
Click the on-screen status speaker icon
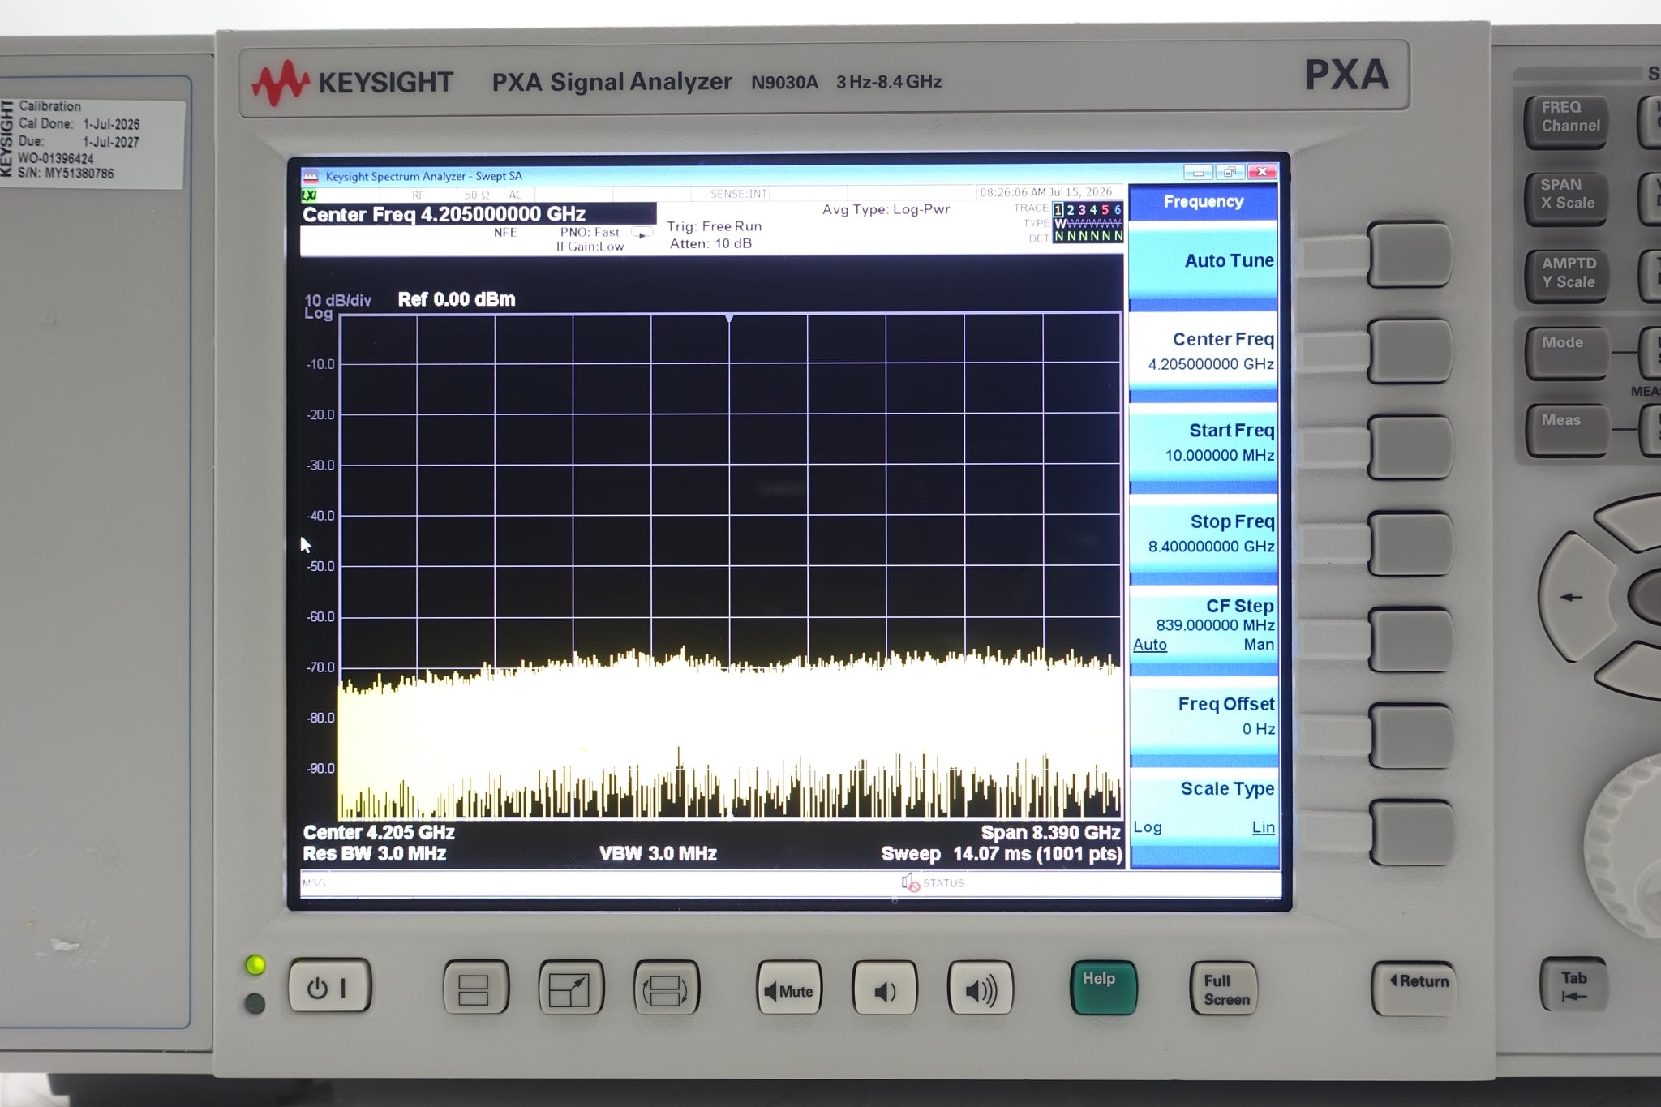(x=910, y=882)
